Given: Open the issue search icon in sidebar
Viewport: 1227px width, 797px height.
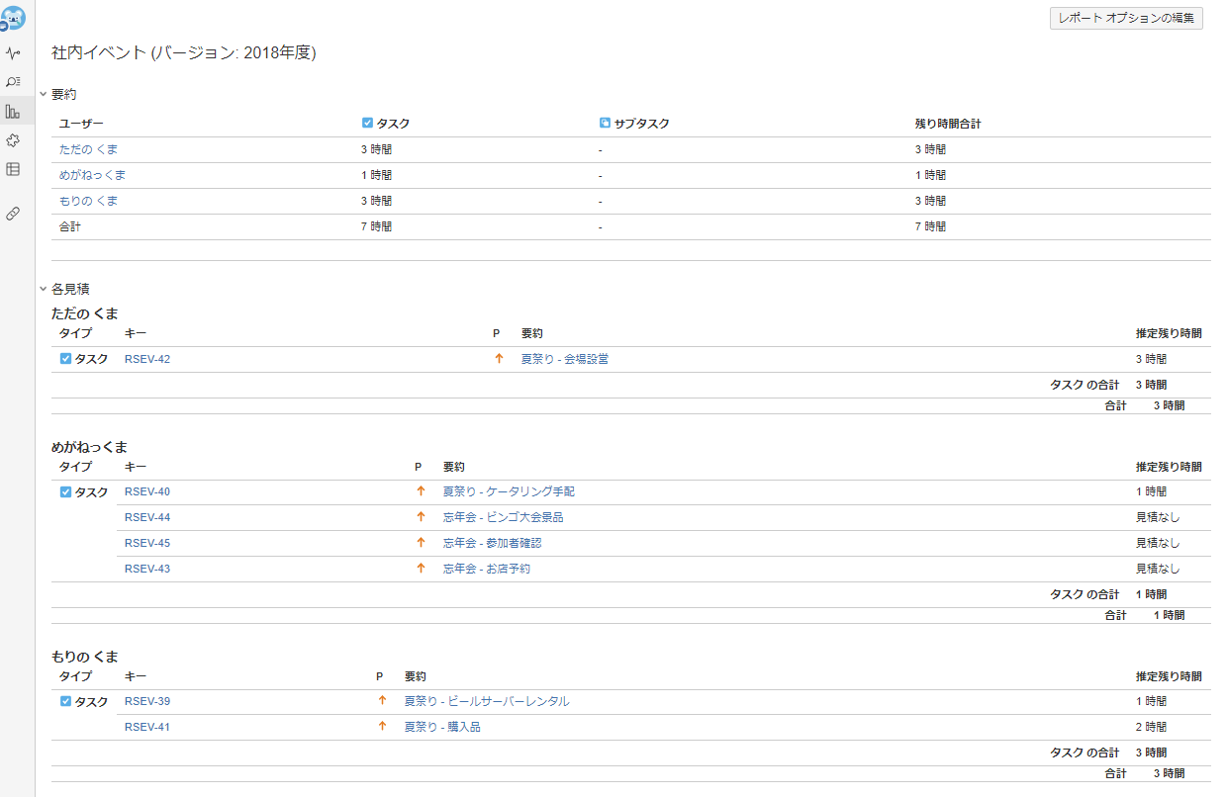Looking at the screenshot, I should click(13, 82).
